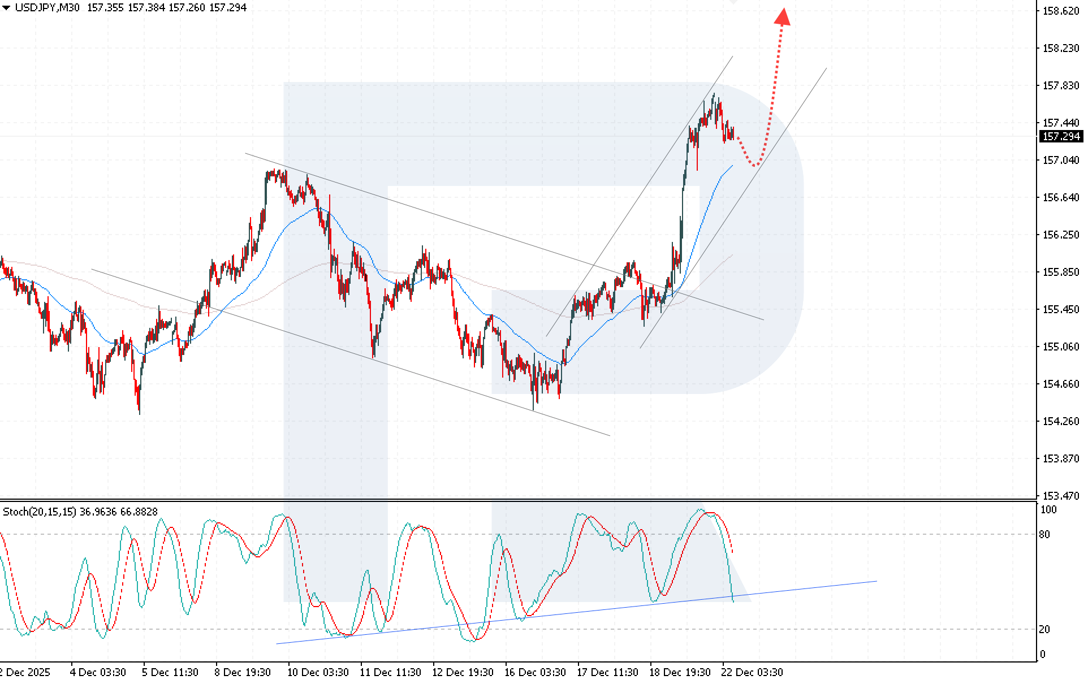The image size is (1088, 684).
Task: Click the 155.060 price axis label
Action: [1060, 347]
